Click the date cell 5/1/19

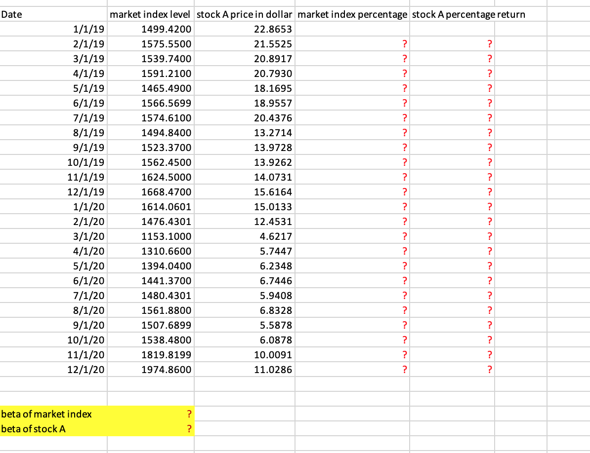coord(53,88)
